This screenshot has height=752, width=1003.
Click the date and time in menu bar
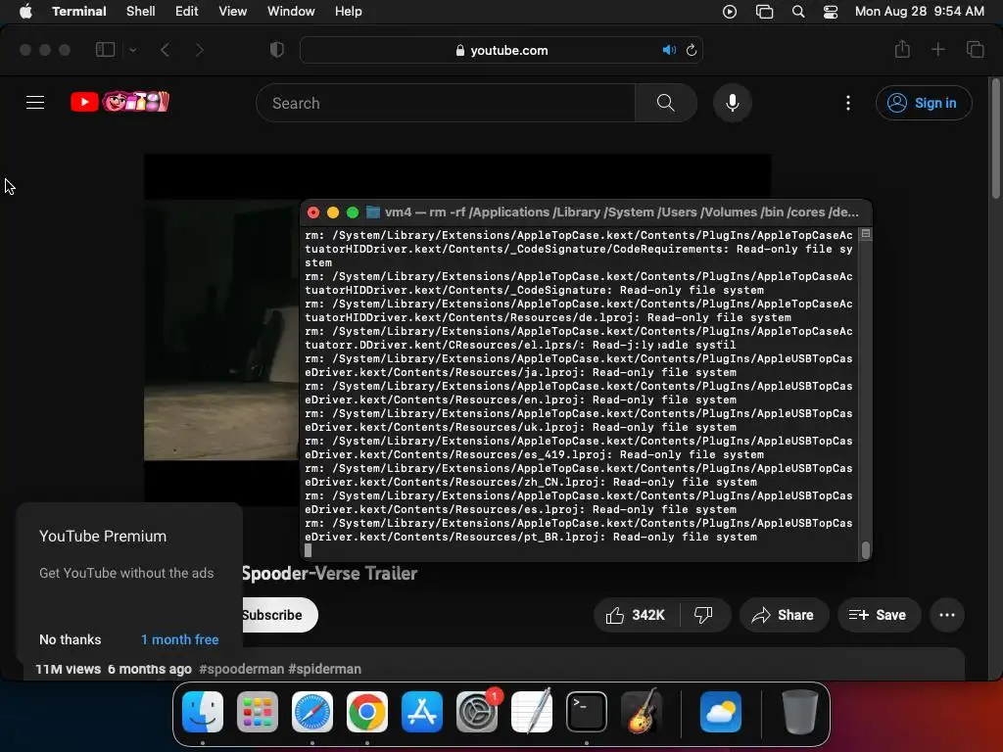[919, 12]
